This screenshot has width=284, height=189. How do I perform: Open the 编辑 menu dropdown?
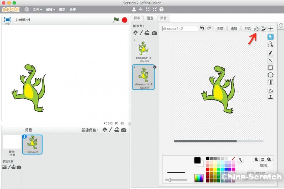coord(50,10)
